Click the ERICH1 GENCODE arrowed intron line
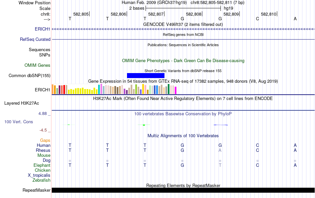This screenshot has width=315, height=198. [x=183, y=29]
